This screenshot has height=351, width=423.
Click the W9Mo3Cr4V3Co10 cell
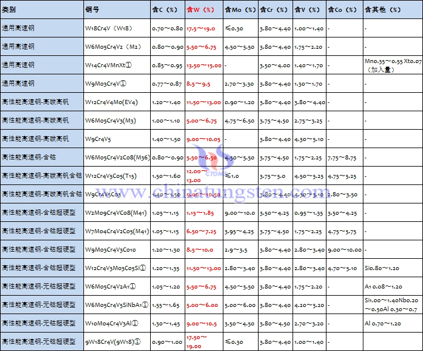click(x=117, y=250)
